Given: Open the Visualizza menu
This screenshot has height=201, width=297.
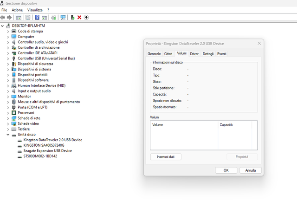Looking at the screenshot, I should (x=35, y=10).
